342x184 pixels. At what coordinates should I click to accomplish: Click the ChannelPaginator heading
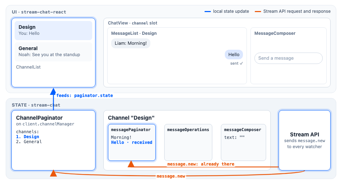[x=39, y=118]
